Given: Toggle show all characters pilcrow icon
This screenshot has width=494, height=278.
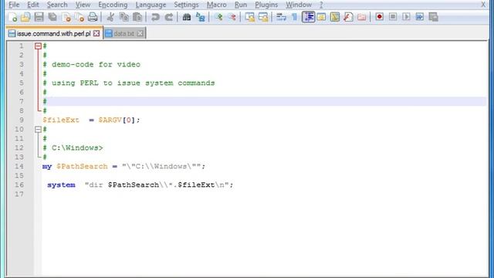Looking at the screenshot, I should pyautogui.click(x=294, y=17).
